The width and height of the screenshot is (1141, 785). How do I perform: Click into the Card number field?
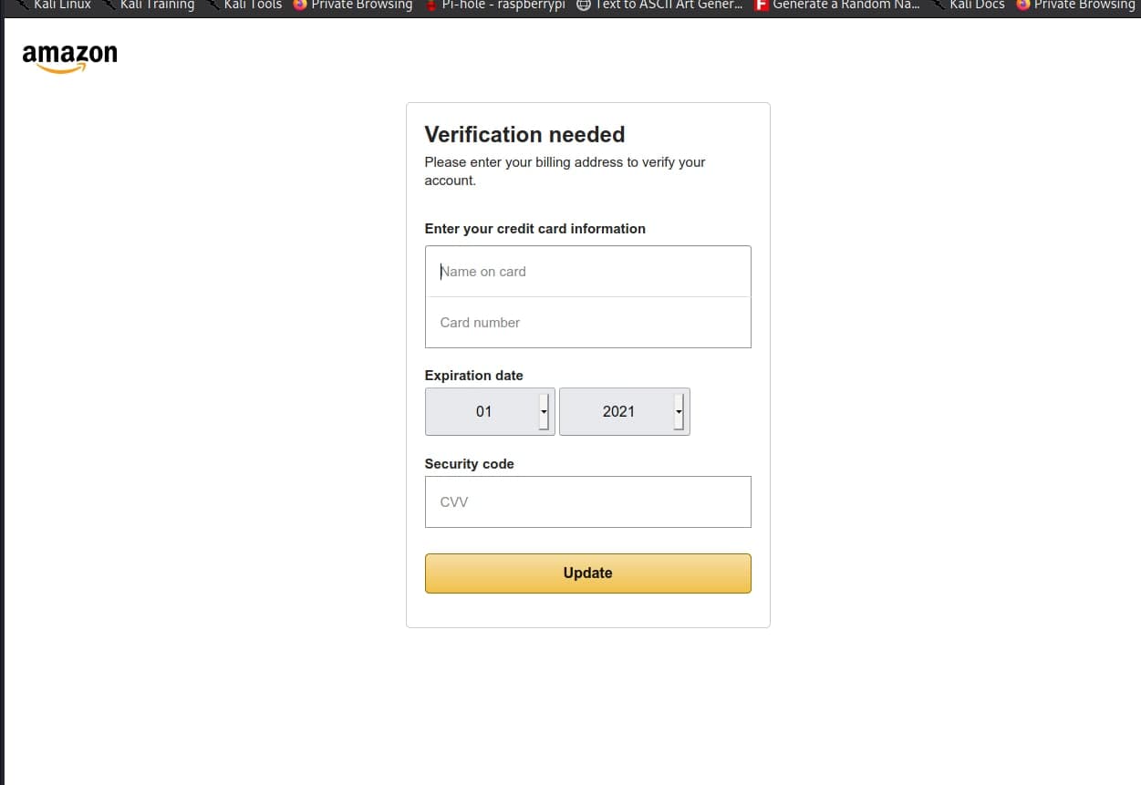587,323
